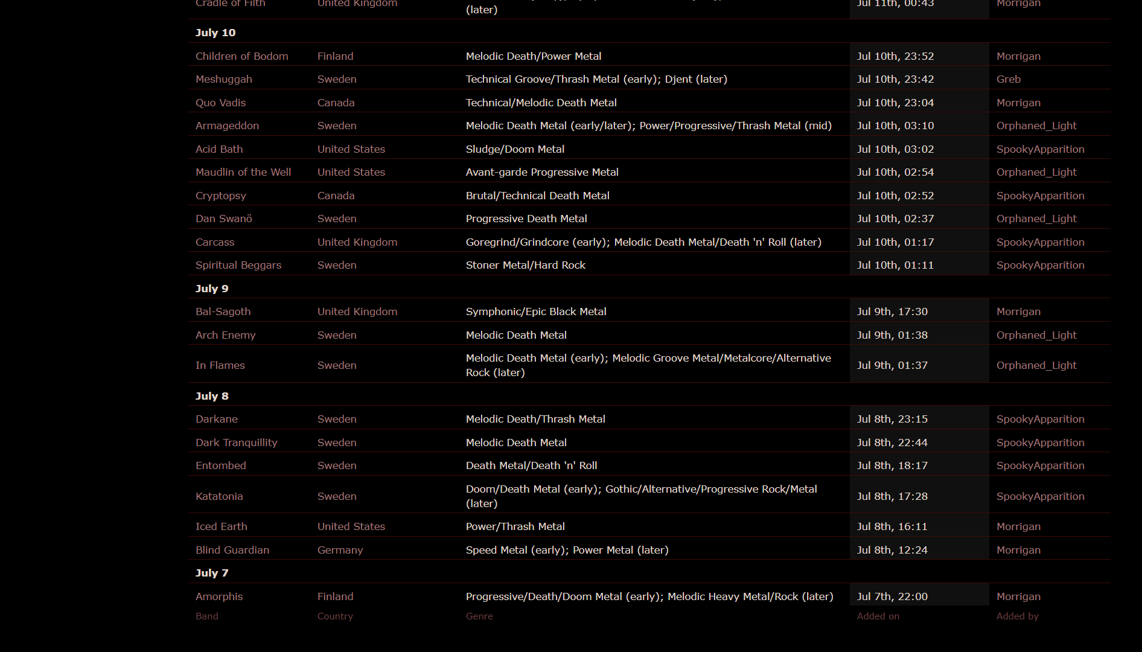Open United Kingdom in the Carcass row
The image size is (1142, 652).
[357, 242]
